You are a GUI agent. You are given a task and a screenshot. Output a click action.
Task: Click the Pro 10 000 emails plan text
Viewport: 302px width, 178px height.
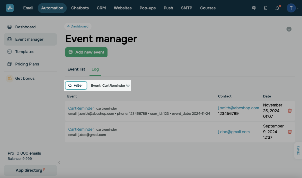[x=24, y=153]
